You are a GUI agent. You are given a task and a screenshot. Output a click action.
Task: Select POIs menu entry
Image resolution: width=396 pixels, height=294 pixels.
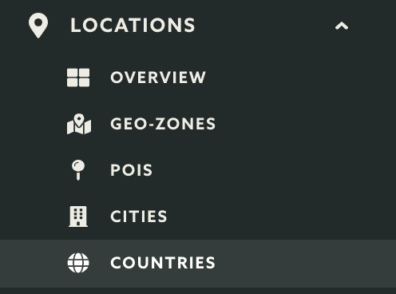click(132, 170)
